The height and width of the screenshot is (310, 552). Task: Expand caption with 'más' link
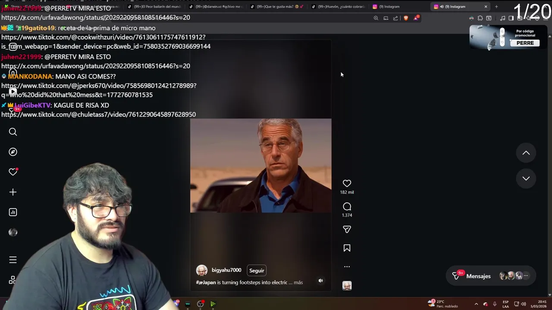pyautogui.click(x=298, y=282)
